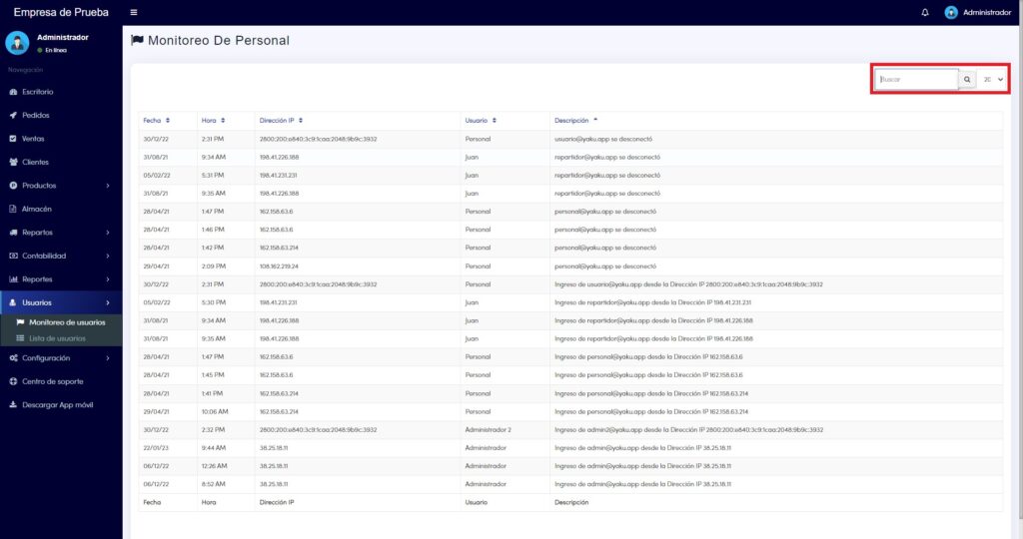The width and height of the screenshot is (1023, 539).
Task: Click the 12:26 AM time cell
Action: point(214,467)
